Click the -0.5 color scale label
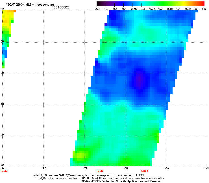 (114, 9)
